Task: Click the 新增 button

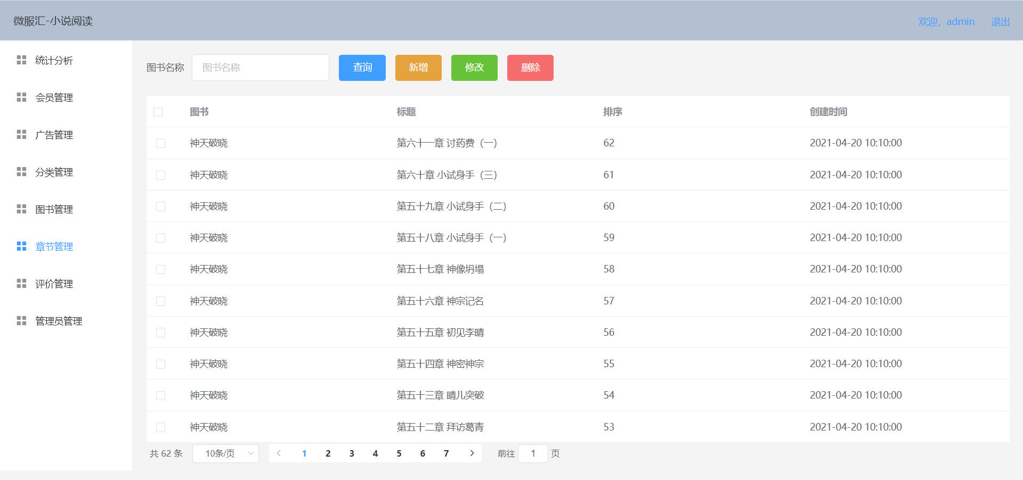Action: point(418,68)
